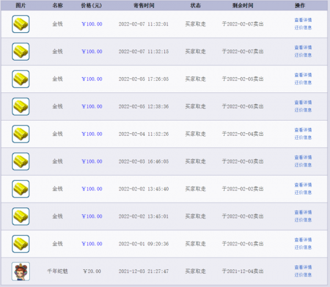
Task: Click the 寄售时间 column header
Action: pyautogui.click(x=144, y=6)
